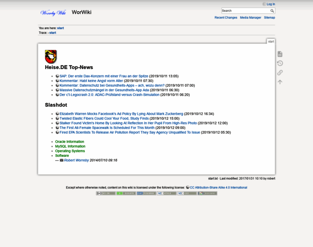
Task: Click the CC BY-SA badge
Action: [x=106, y=193]
